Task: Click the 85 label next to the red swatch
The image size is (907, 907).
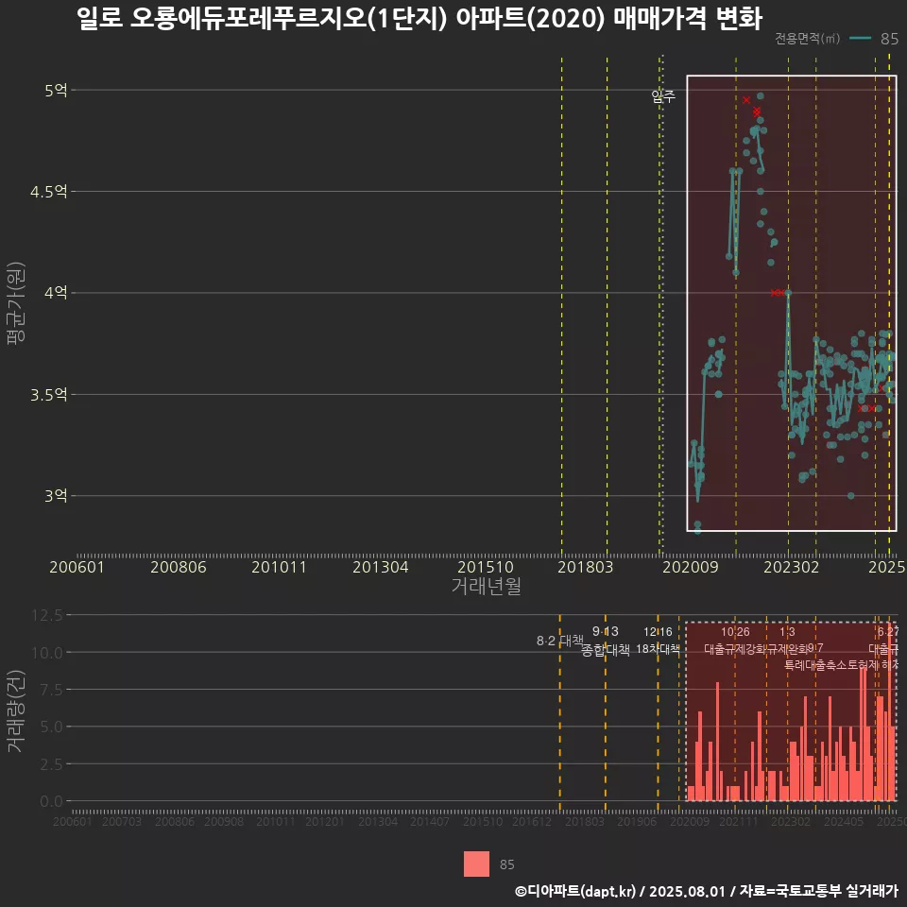Action: [x=506, y=864]
